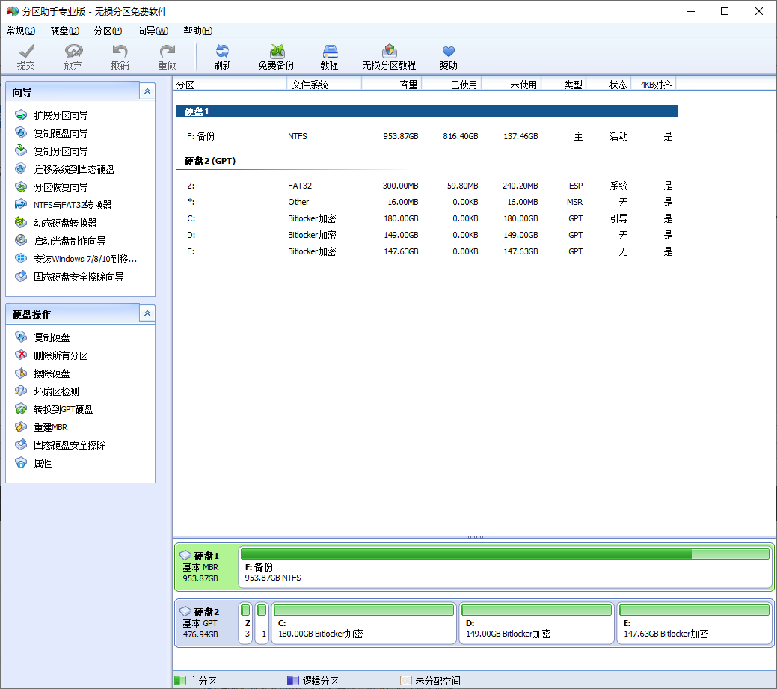
Task: Open the 教程 tutorial icon
Action: pos(329,56)
